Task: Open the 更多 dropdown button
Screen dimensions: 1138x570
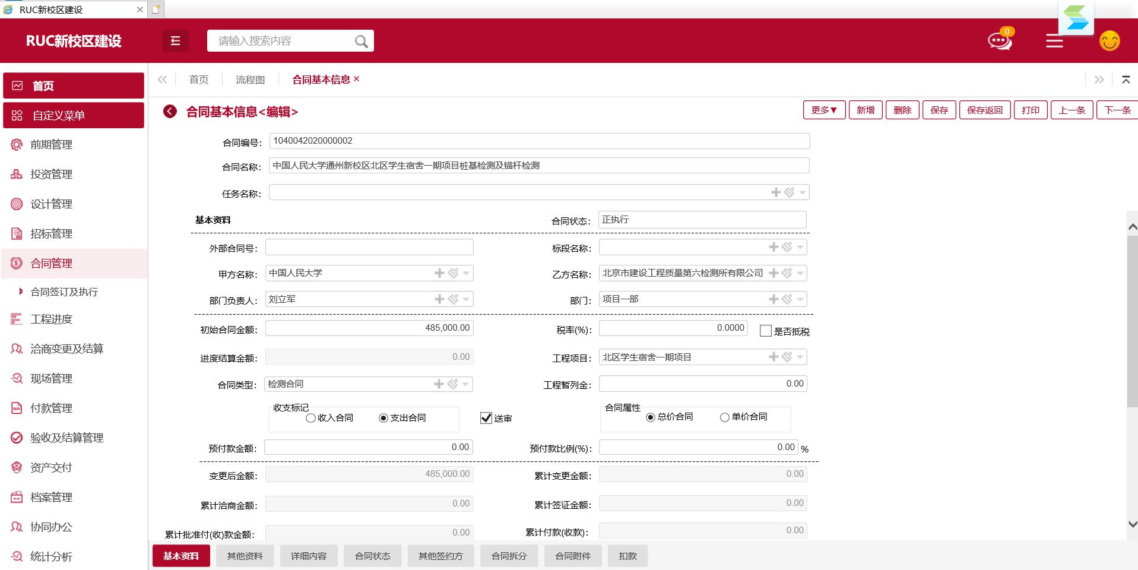Action: point(824,110)
